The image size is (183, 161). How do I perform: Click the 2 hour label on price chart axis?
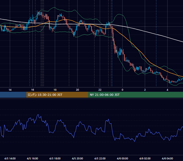(145, 90)
